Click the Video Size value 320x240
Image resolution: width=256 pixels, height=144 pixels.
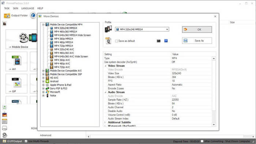point(177,73)
